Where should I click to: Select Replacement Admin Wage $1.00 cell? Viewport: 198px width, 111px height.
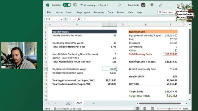(x=109, y=73)
